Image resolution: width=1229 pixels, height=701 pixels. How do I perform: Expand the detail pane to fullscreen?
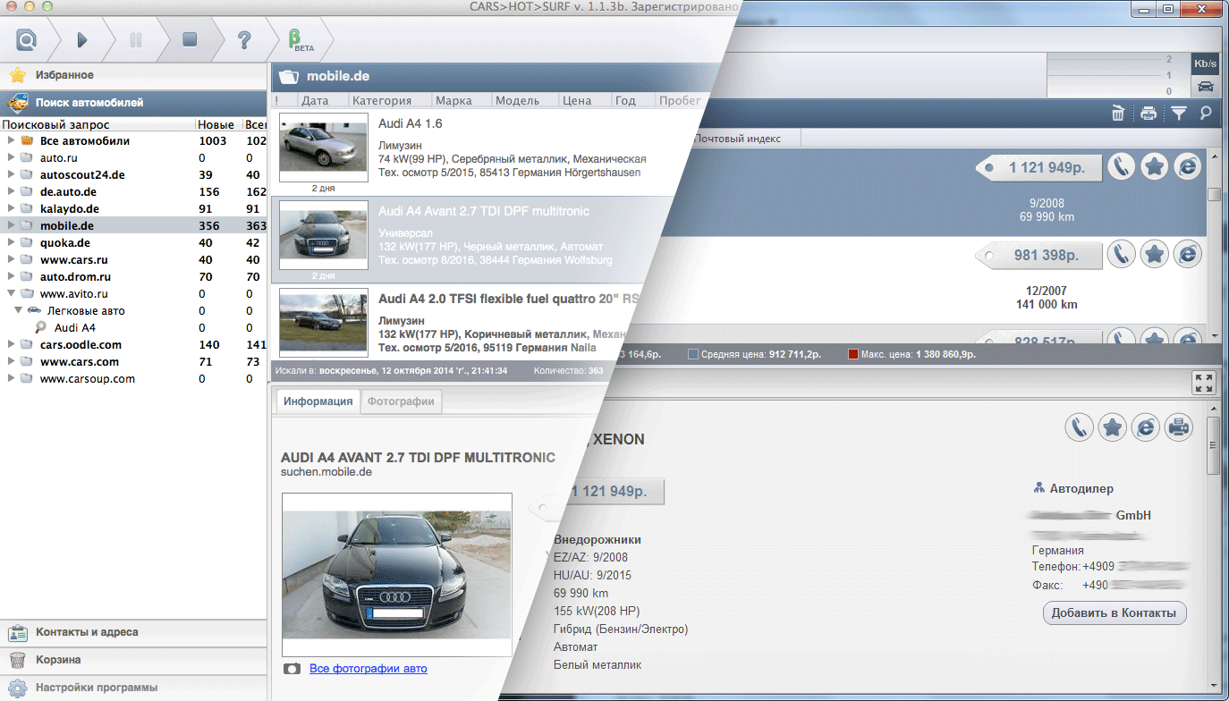pyautogui.click(x=1204, y=383)
